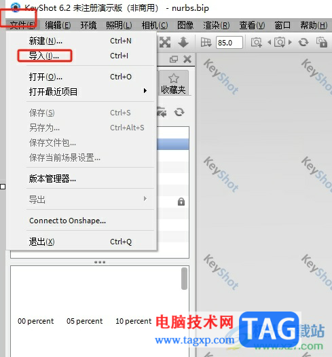Click the lock camera icon
332x357 pixels.
tap(322, 42)
